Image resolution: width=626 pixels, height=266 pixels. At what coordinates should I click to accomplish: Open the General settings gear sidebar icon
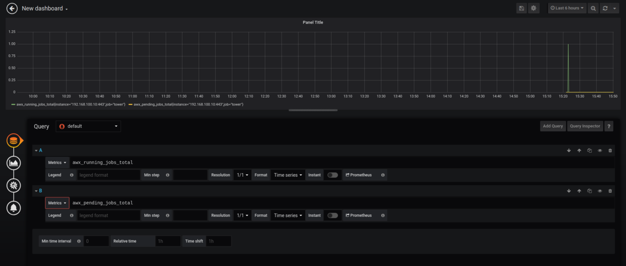coord(14,185)
